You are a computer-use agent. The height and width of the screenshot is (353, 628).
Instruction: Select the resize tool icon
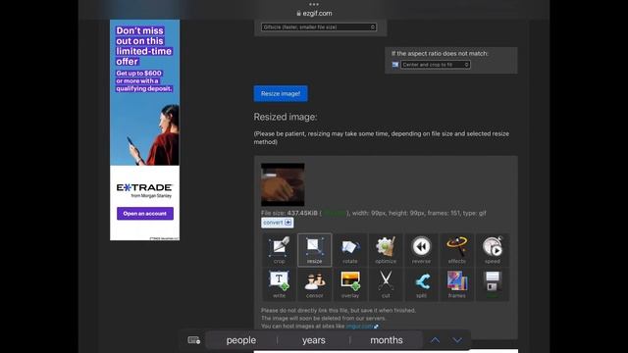[314, 250]
